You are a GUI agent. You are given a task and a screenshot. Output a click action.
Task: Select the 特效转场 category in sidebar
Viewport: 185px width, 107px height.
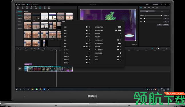20,25
